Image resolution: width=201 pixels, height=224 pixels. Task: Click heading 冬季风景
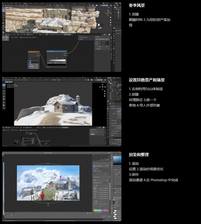tap(136, 6)
